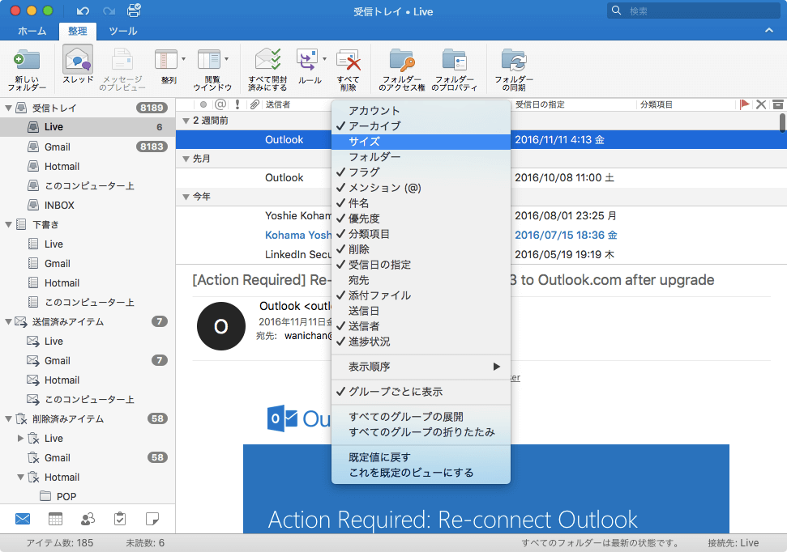Click the message list vertical scrollbar

pos(782,123)
